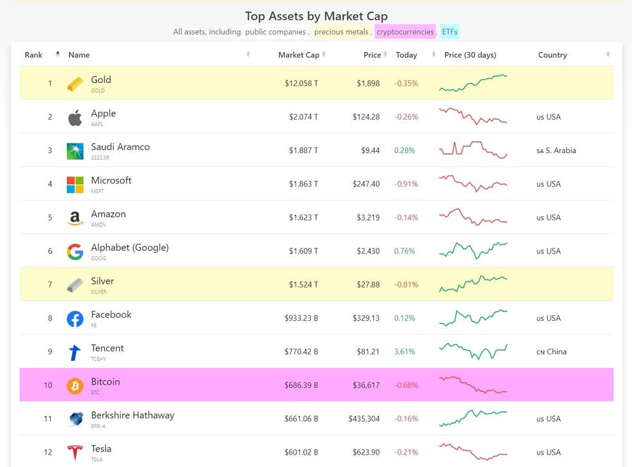Click the Price column header
The width and height of the screenshot is (632, 467).
372,55
